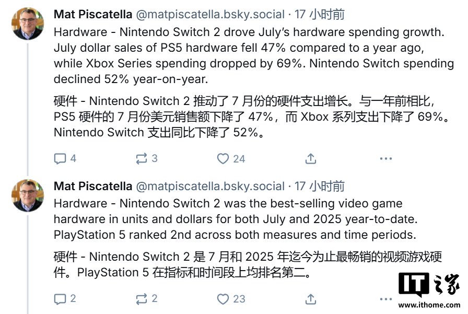Click reply icon on first post

(x=60, y=158)
